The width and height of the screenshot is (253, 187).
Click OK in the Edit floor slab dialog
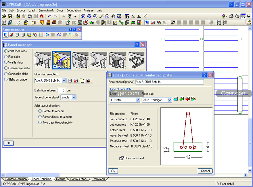(113, 171)
